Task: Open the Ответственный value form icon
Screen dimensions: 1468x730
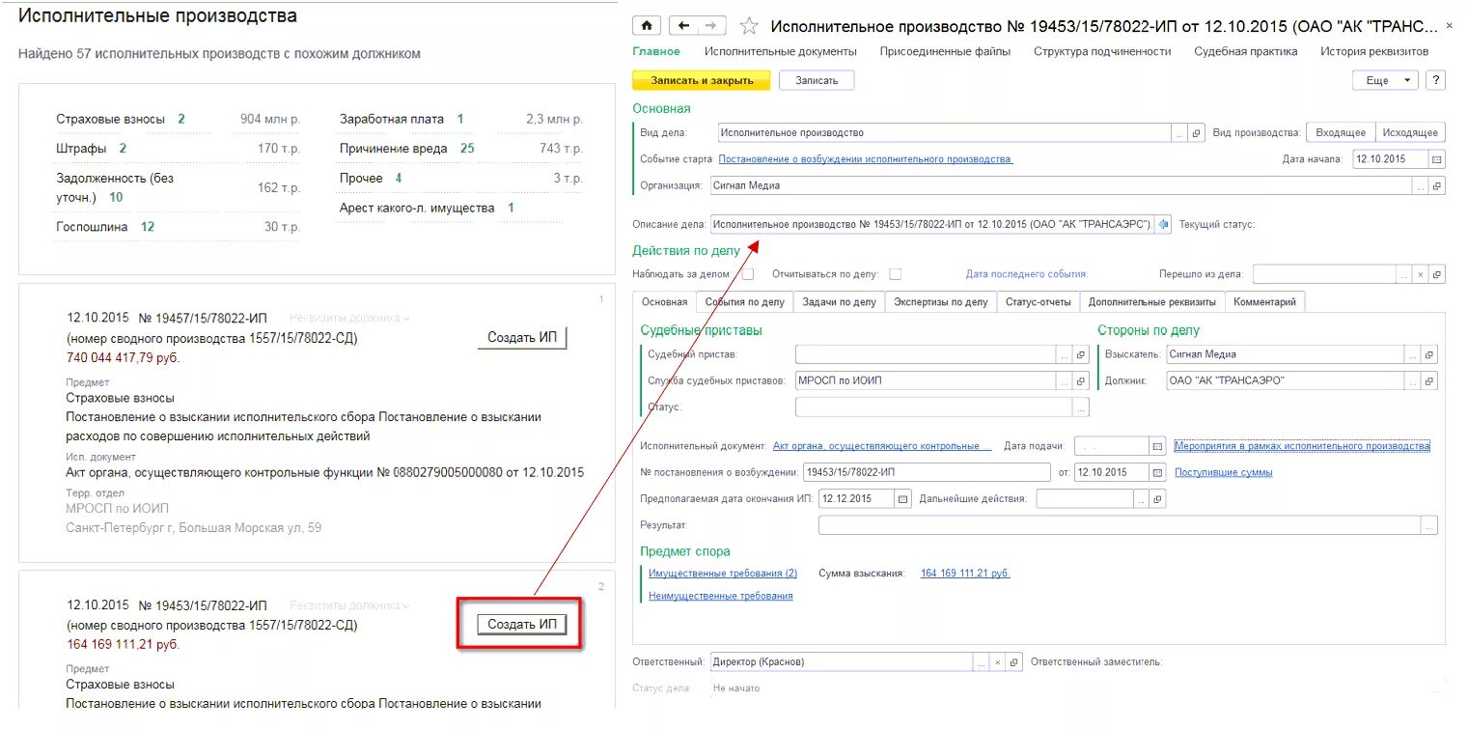Action: (x=1013, y=662)
